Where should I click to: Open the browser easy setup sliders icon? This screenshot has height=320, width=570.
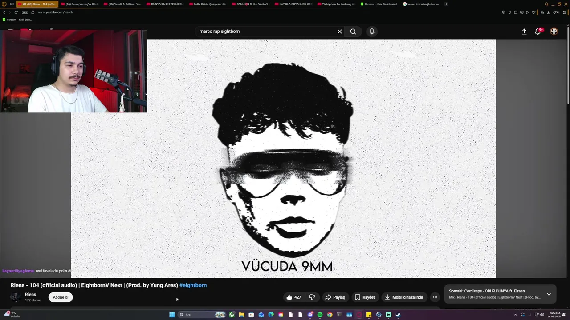(x=564, y=12)
